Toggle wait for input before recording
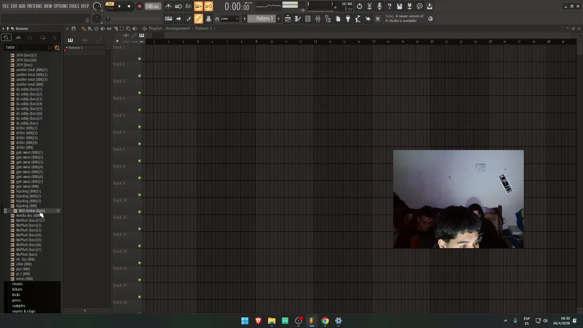The height and width of the screenshot is (328, 583). pos(179,6)
